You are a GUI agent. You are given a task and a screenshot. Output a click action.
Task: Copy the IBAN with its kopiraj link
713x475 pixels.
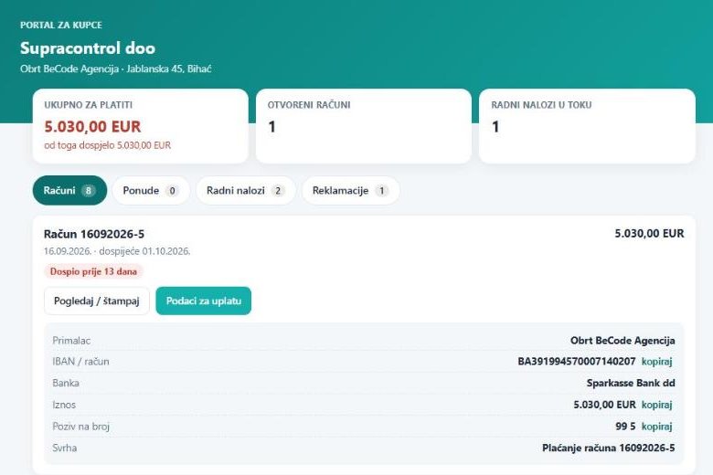[656, 362]
